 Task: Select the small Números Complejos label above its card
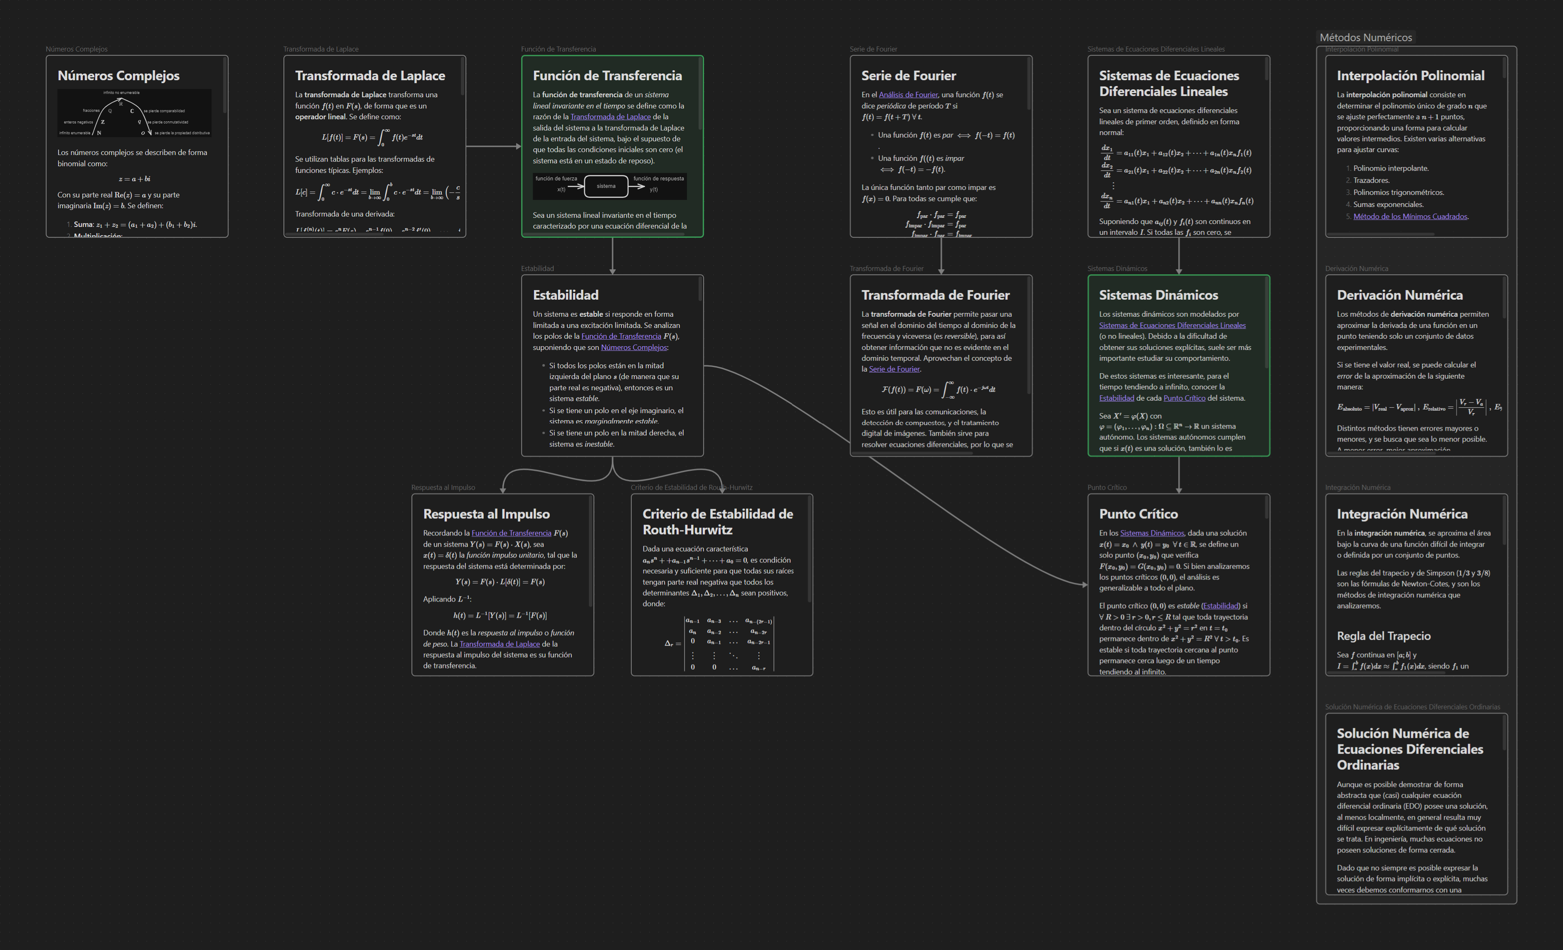(x=77, y=49)
